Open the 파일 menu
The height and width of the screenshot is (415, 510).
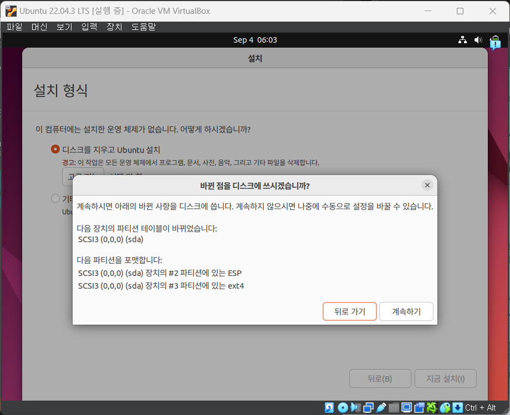coord(14,27)
